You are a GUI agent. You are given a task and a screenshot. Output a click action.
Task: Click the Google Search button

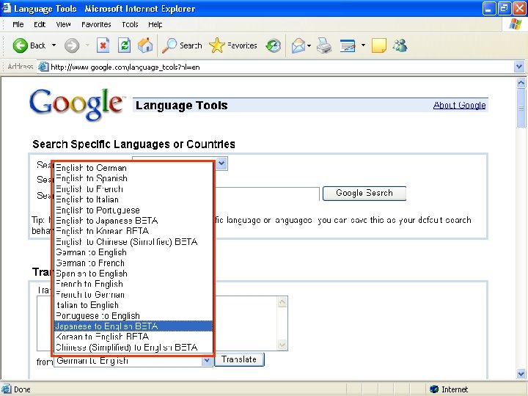tap(364, 194)
